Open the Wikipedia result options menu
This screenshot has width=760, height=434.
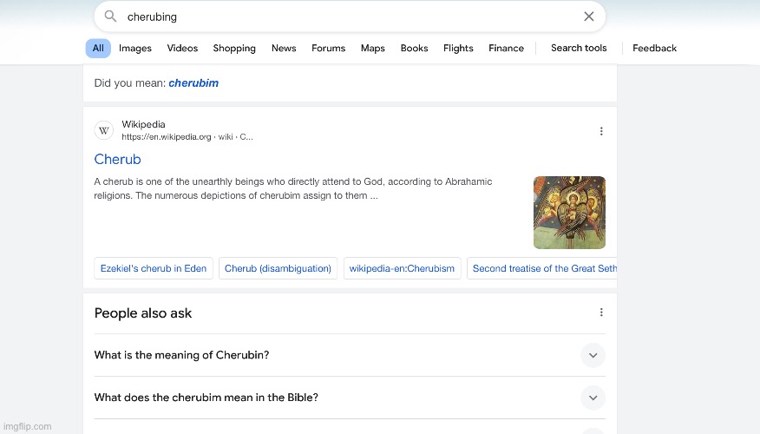[601, 131]
